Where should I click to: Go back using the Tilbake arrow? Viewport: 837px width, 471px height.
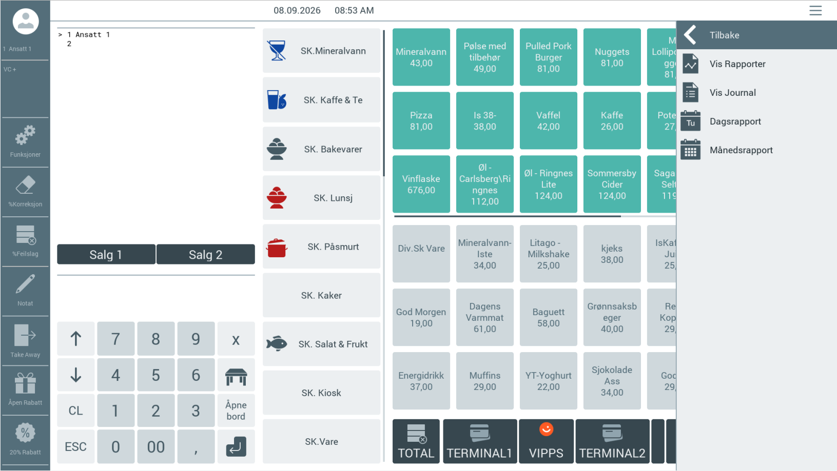691,35
